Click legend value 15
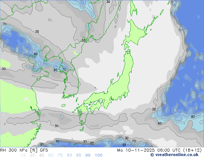 23,155
